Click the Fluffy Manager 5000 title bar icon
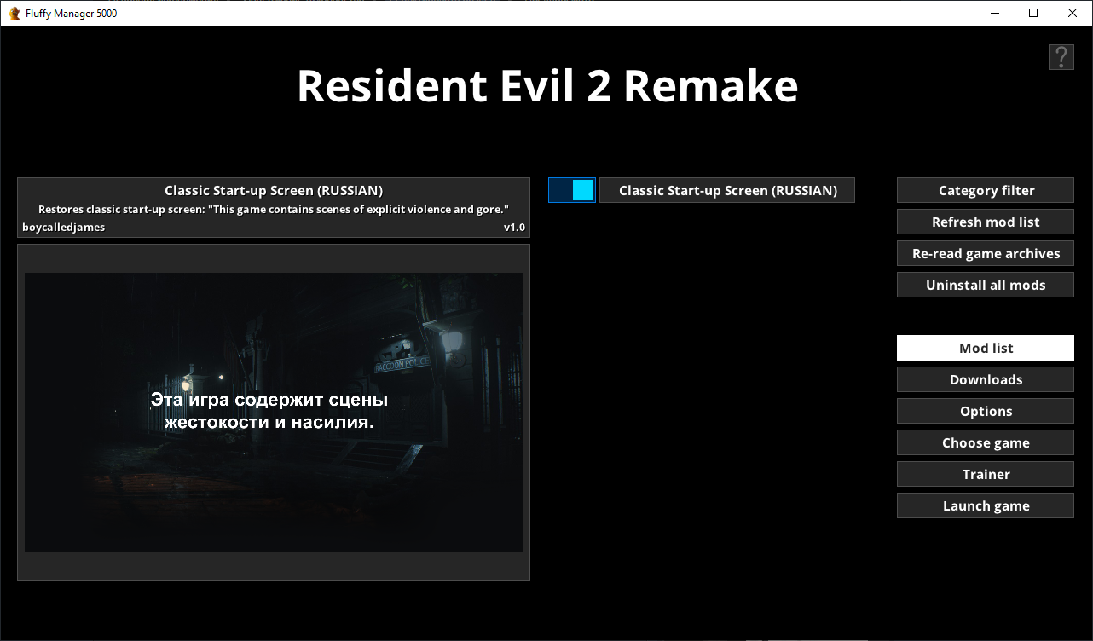The width and height of the screenshot is (1093, 641). [14, 13]
